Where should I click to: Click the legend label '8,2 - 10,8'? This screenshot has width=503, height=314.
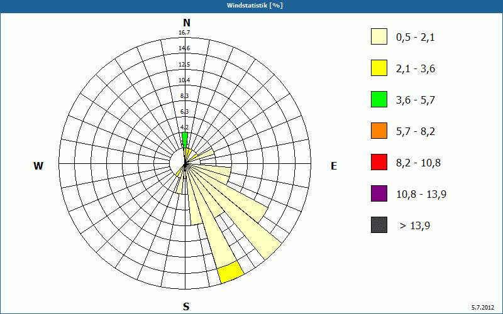(x=418, y=163)
